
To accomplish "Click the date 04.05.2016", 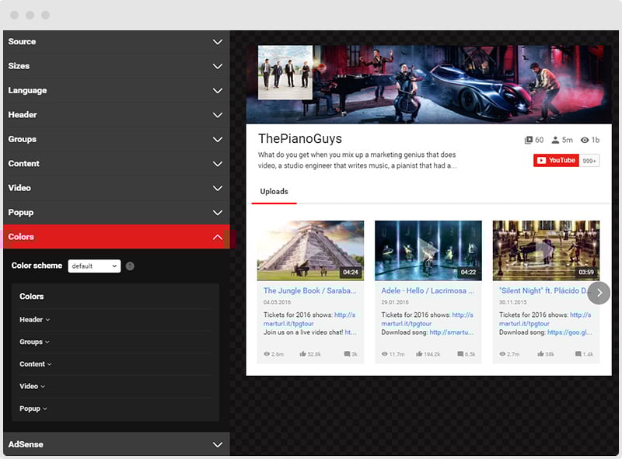I will [277, 302].
